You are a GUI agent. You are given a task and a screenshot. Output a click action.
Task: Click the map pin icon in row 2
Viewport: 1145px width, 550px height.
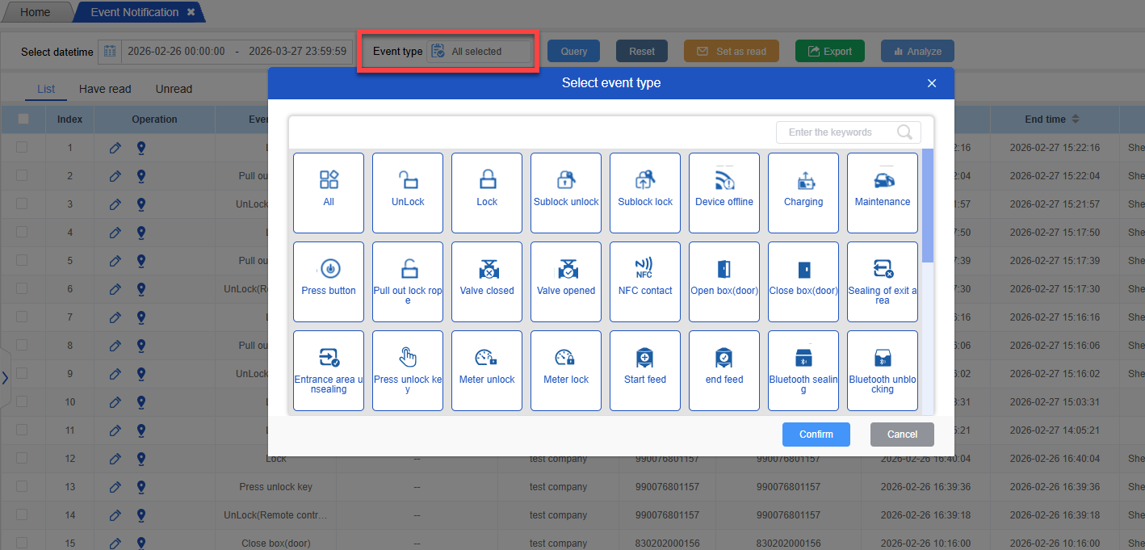pos(141,176)
